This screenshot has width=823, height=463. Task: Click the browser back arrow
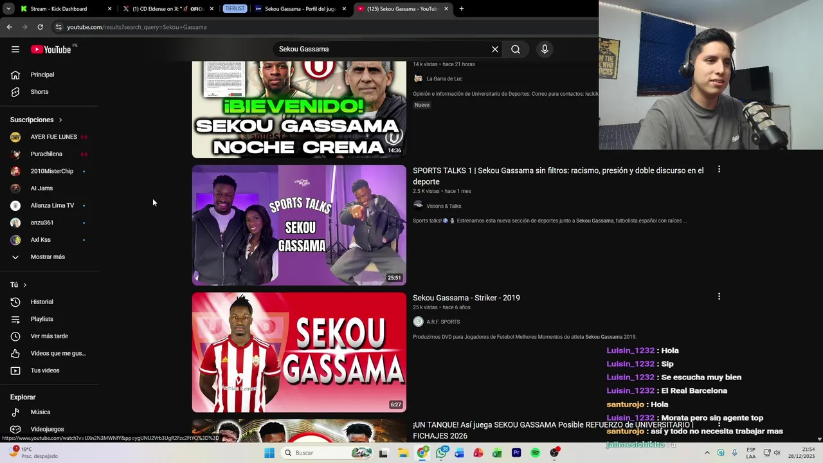pyautogui.click(x=9, y=27)
